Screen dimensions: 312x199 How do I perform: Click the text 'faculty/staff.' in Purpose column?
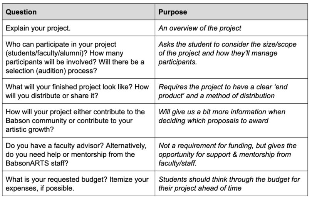click(x=178, y=163)
